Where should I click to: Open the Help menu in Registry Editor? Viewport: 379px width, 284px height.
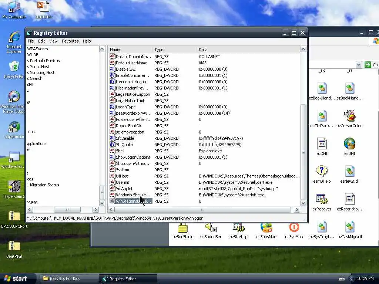tap(87, 41)
